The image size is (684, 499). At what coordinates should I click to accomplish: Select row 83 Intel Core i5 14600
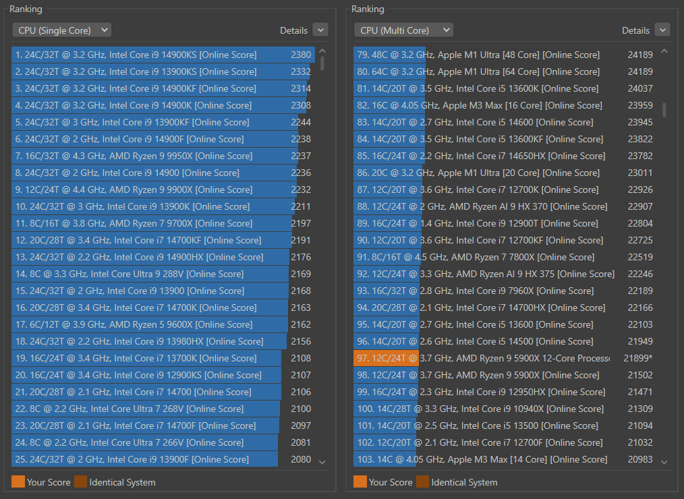505,122
